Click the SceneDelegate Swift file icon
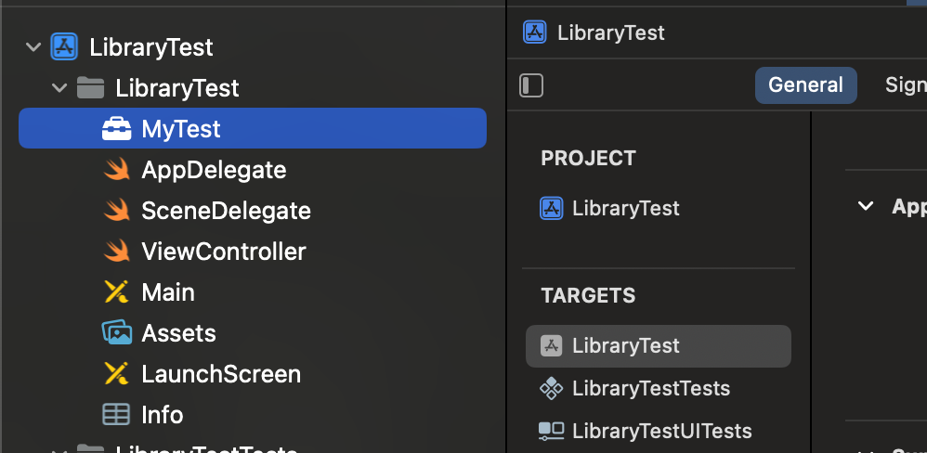Viewport: 927px width, 453px height. point(117,211)
